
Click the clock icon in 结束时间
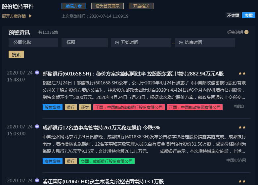coord(181,43)
